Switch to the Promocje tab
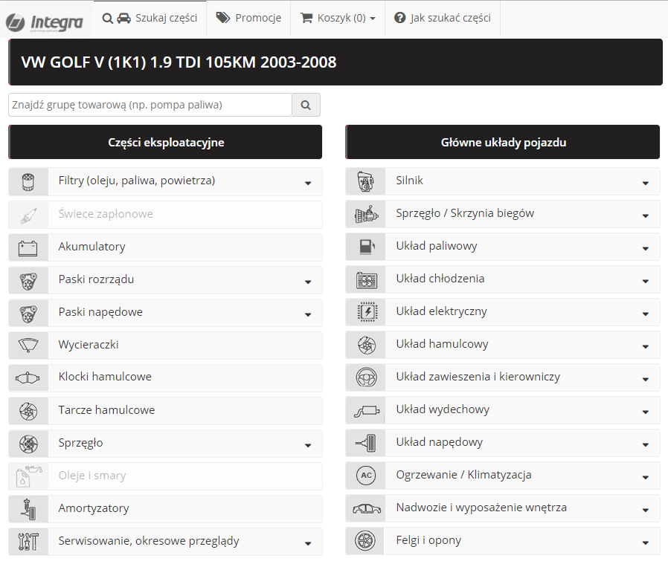 tap(248, 18)
